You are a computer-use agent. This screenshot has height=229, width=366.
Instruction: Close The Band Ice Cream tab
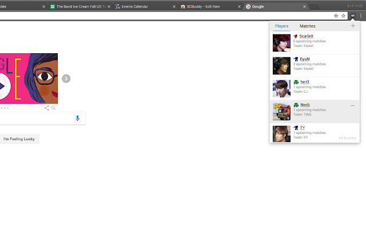(x=109, y=6)
